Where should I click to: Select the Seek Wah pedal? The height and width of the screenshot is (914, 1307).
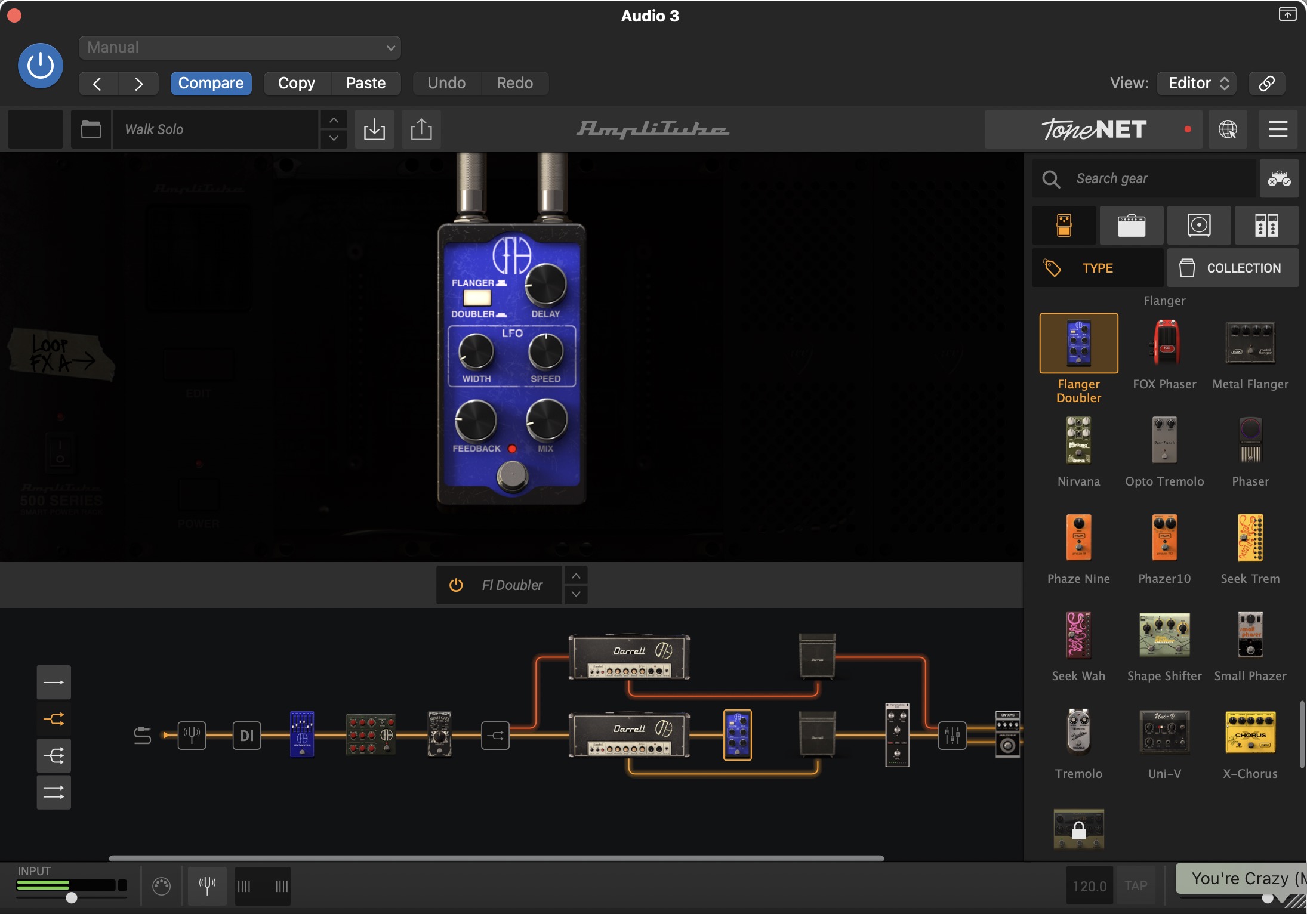[1078, 635]
